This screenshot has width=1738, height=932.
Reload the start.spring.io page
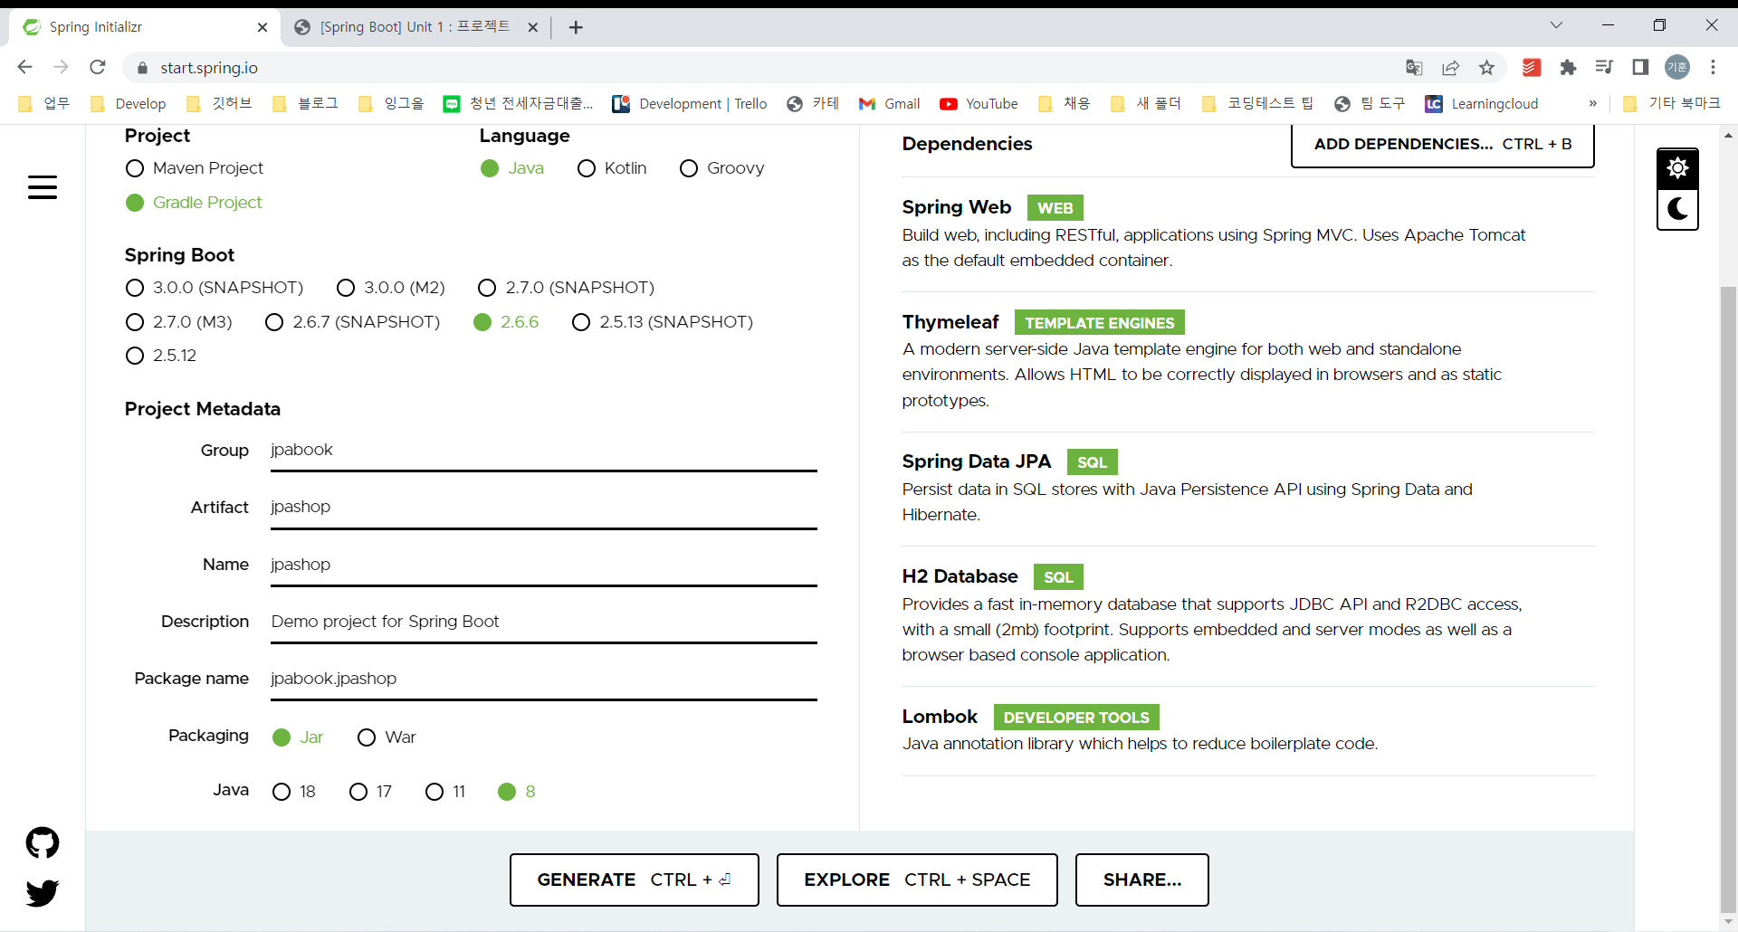(x=98, y=67)
